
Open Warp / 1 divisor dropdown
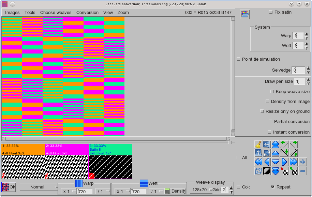pos(103,192)
